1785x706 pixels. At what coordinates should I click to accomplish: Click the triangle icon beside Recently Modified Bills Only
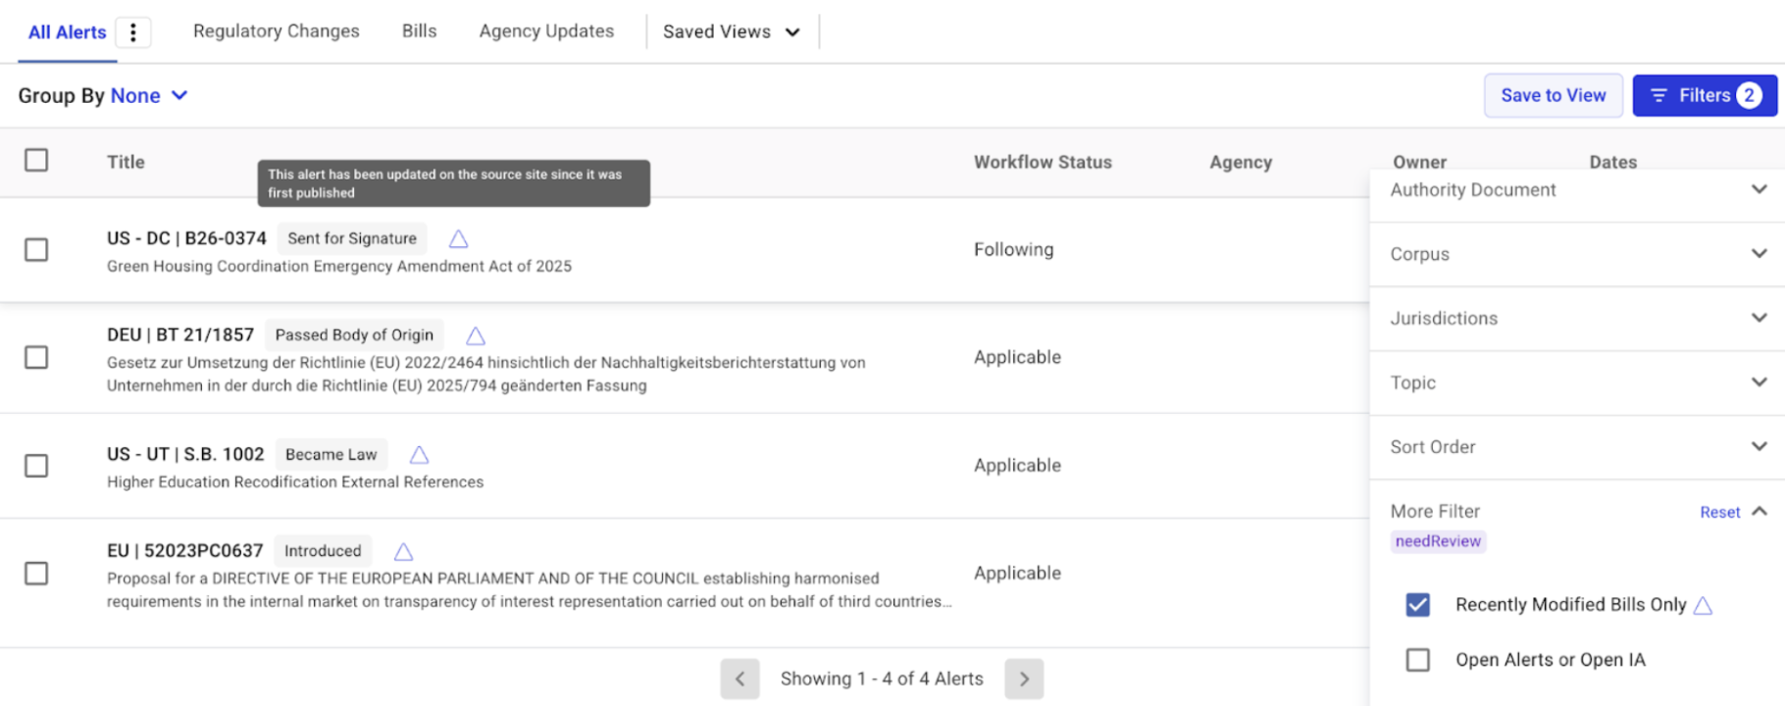click(x=1703, y=605)
